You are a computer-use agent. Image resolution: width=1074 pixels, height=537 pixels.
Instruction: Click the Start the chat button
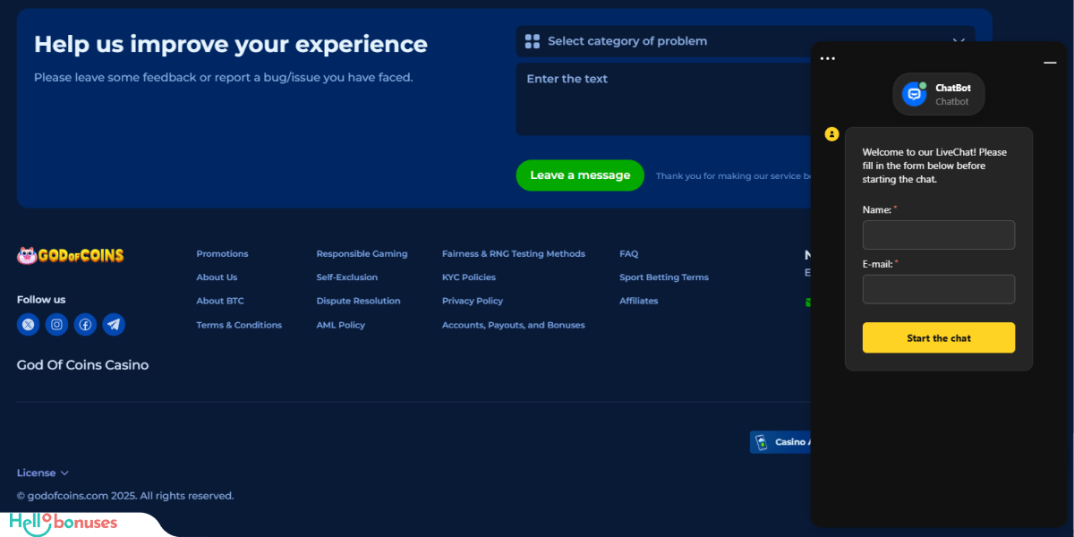939,338
